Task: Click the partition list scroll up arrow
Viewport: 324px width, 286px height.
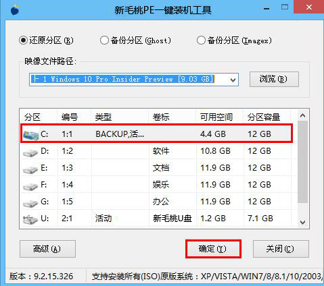Action: [303, 116]
